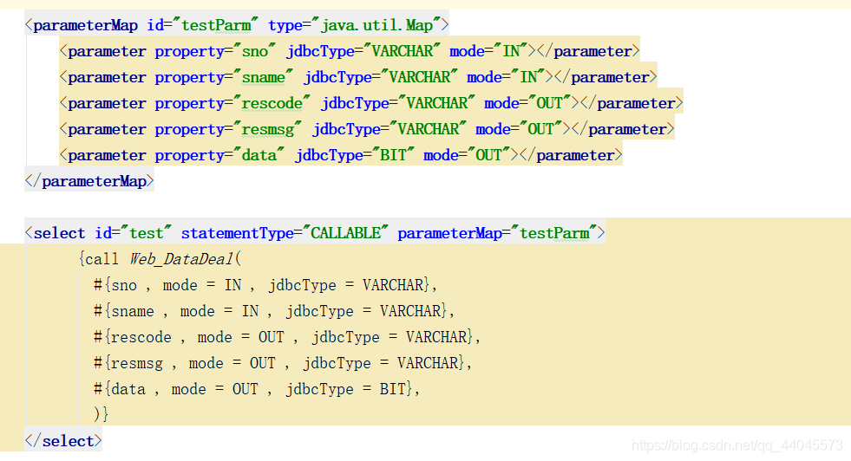The image size is (851, 461).
Task: Click the select id value "test"
Action: click(x=146, y=233)
